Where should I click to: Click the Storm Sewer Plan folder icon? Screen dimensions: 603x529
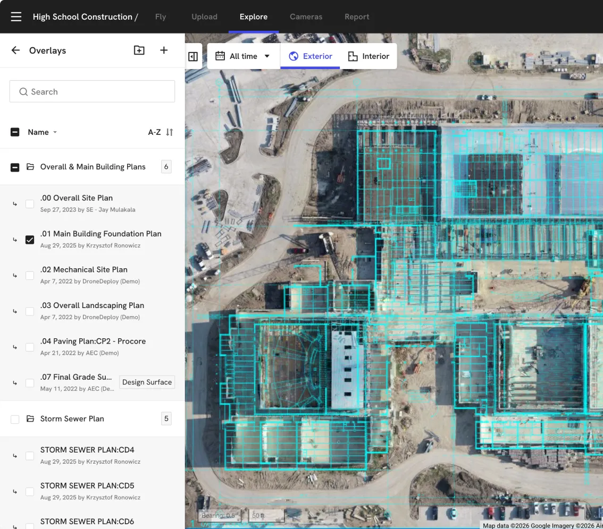[x=30, y=419]
